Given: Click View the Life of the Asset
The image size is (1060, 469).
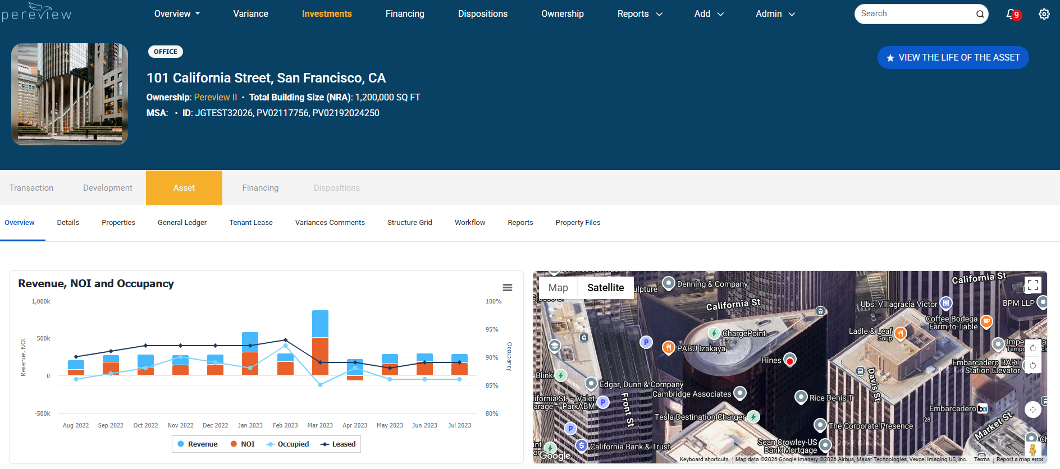Looking at the screenshot, I should pos(953,58).
